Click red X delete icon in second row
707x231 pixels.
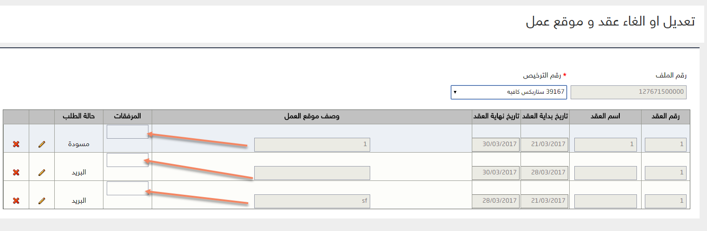point(16,173)
